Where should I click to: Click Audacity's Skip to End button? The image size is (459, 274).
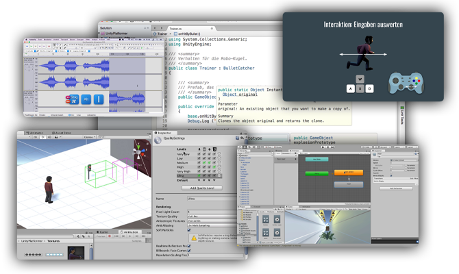click(44, 47)
